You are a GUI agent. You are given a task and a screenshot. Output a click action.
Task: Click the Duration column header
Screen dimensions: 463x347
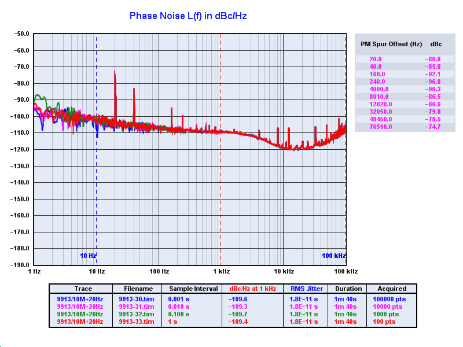(348, 289)
